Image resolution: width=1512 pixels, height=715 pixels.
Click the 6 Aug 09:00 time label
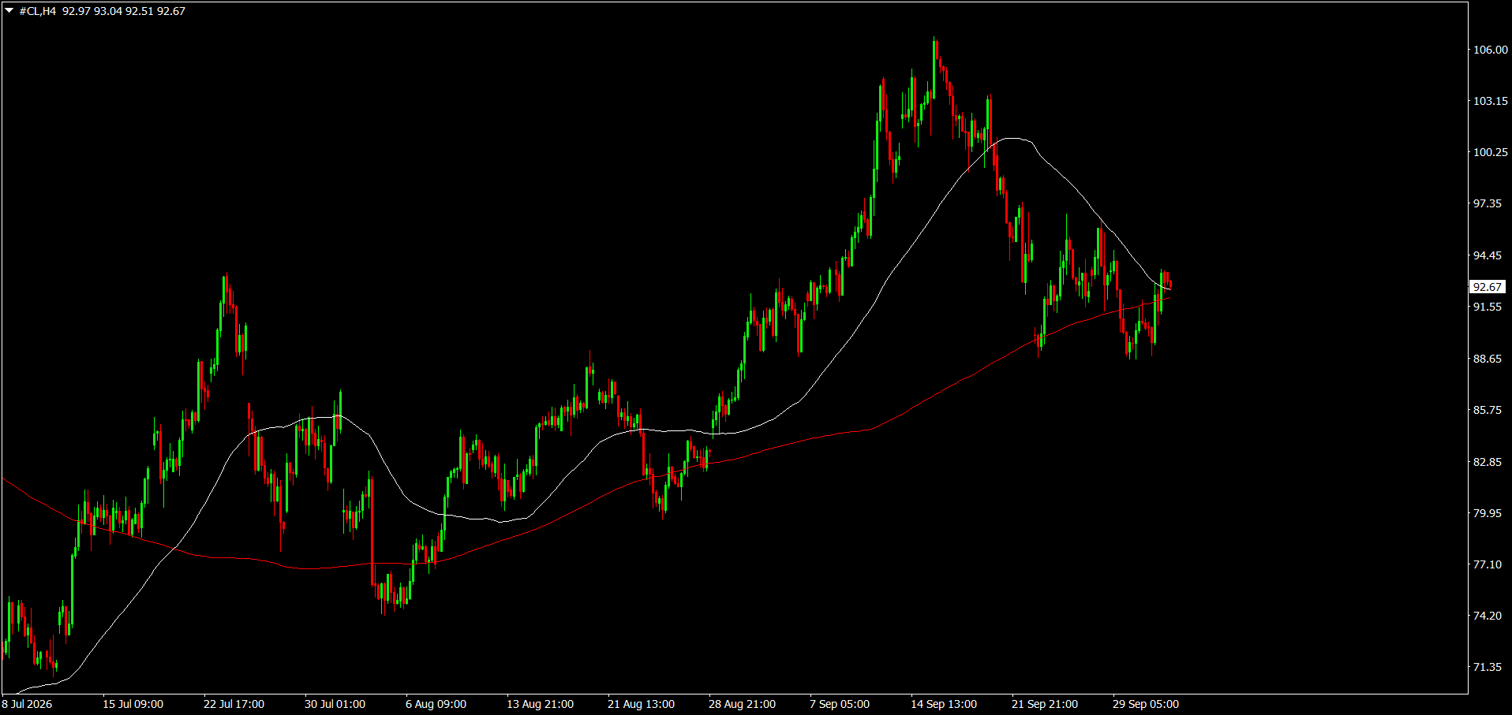436,704
